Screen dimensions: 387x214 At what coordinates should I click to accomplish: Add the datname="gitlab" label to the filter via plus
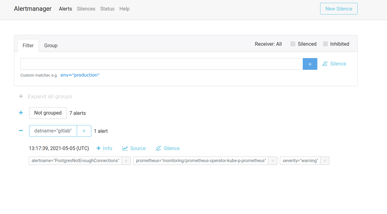click(84, 131)
